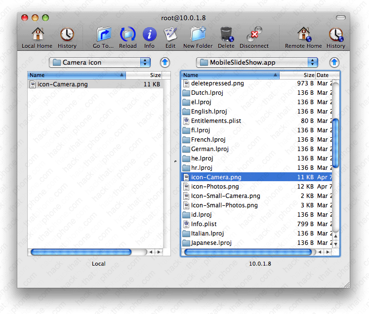
Task: Click the Local Home toolbar icon
Action: [x=37, y=35]
